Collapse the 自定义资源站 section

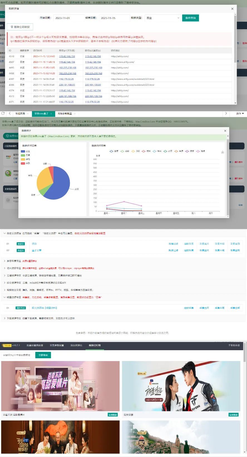tap(4, 233)
